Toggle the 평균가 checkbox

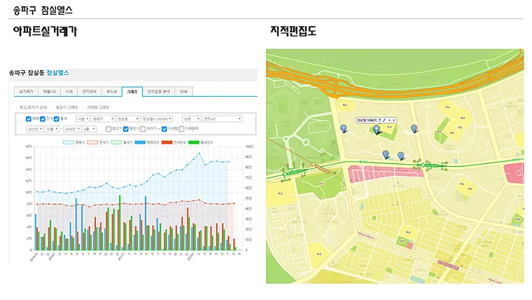(x=126, y=129)
